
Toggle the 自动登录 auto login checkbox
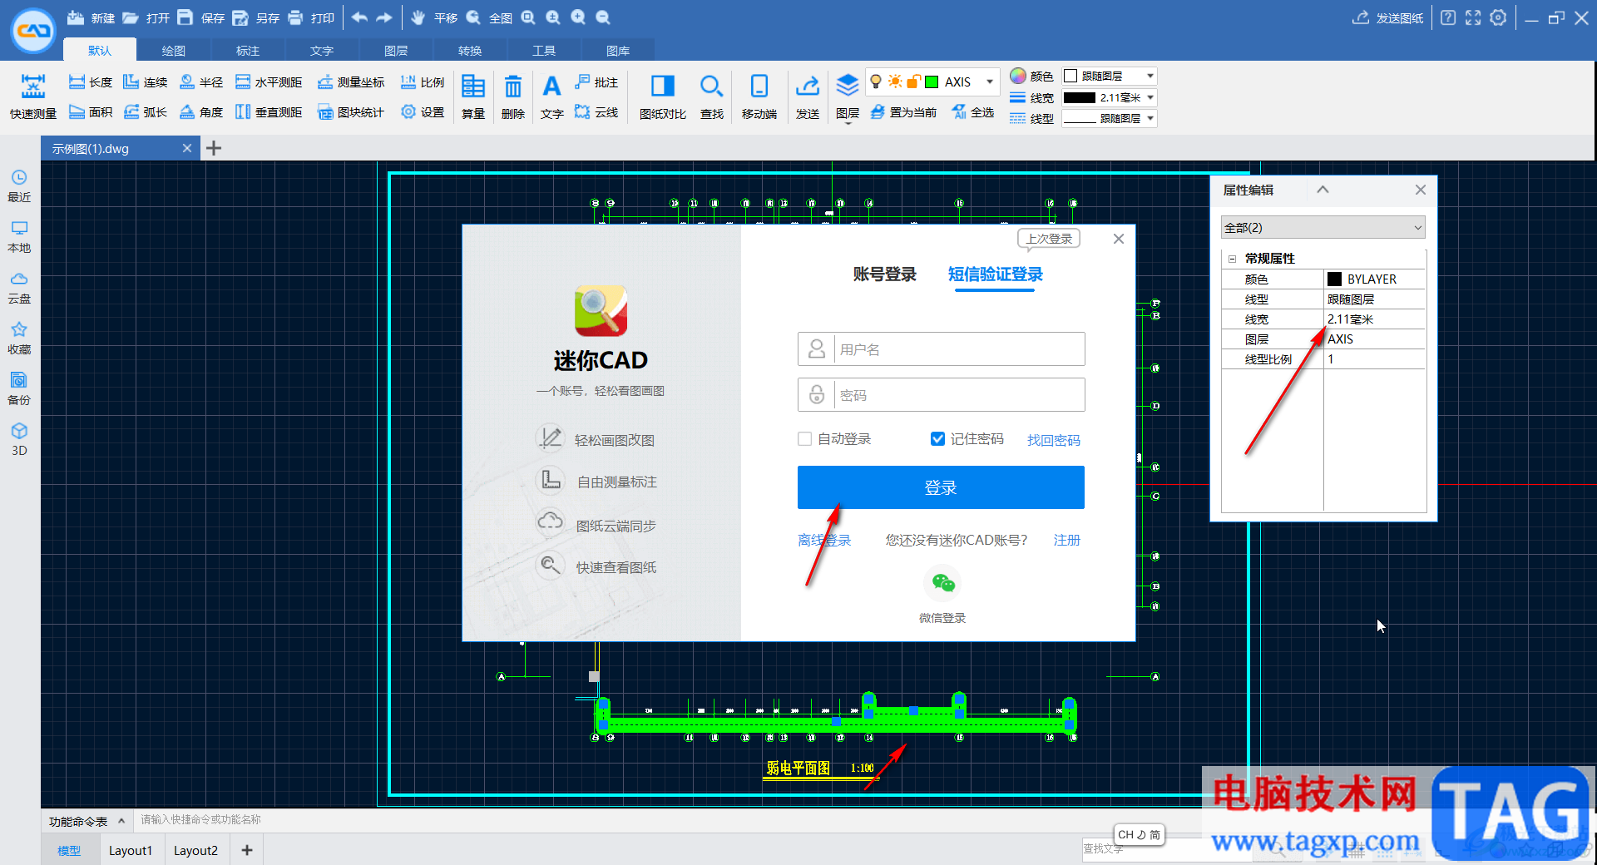(804, 438)
